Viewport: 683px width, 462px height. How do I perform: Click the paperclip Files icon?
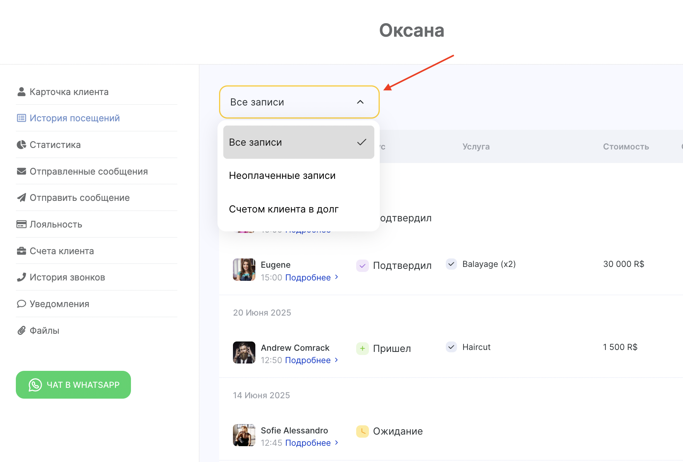click(22, 331)
